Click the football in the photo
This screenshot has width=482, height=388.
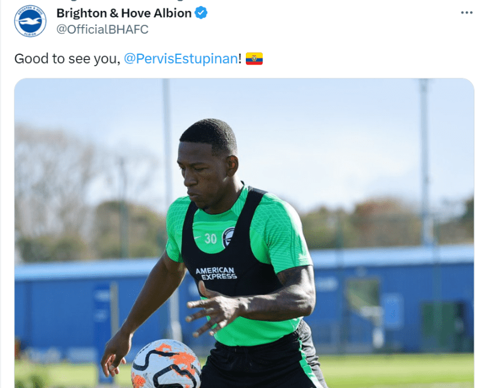point(166,364)
